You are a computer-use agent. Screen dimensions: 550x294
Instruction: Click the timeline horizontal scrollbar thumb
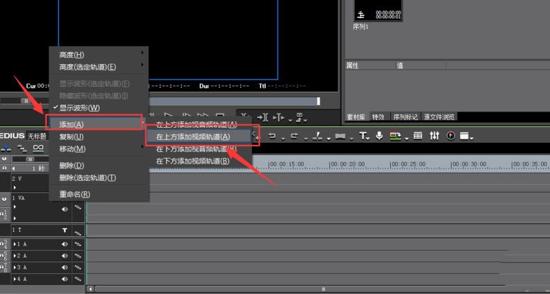323,289
